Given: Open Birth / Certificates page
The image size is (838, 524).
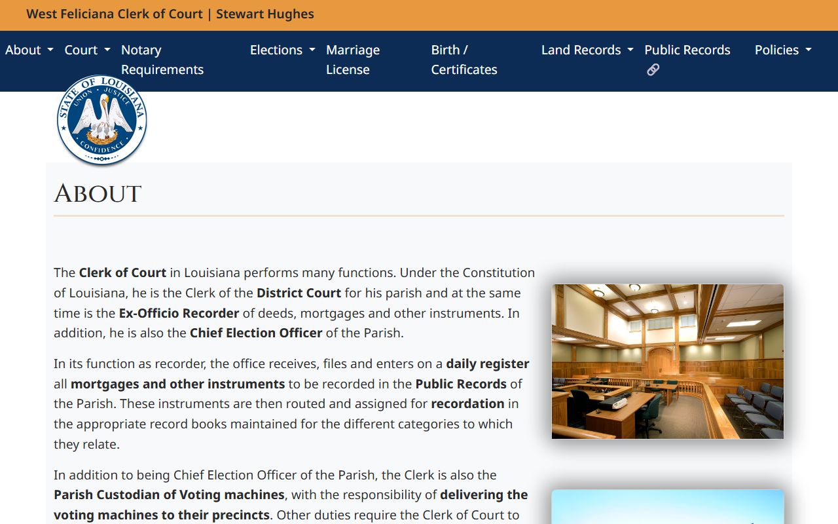Looking at the screenshot, I should [464, 60].
